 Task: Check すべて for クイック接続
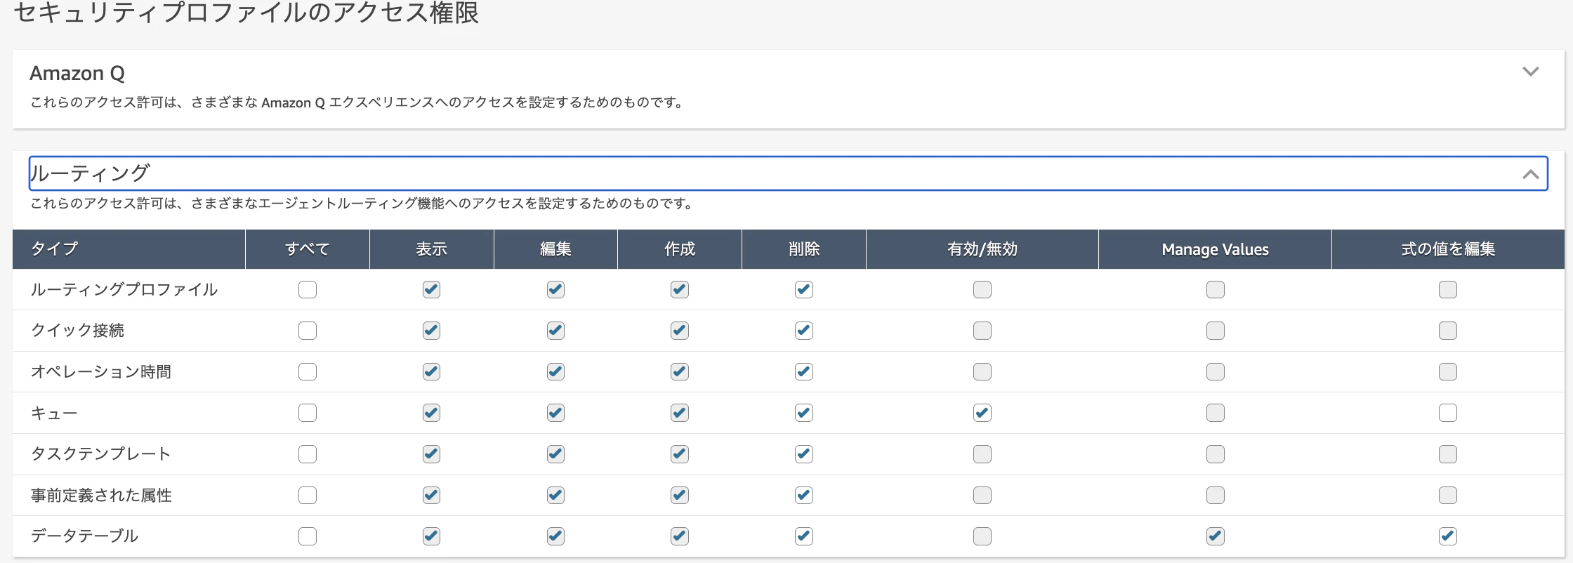click(x=308, y=331)
